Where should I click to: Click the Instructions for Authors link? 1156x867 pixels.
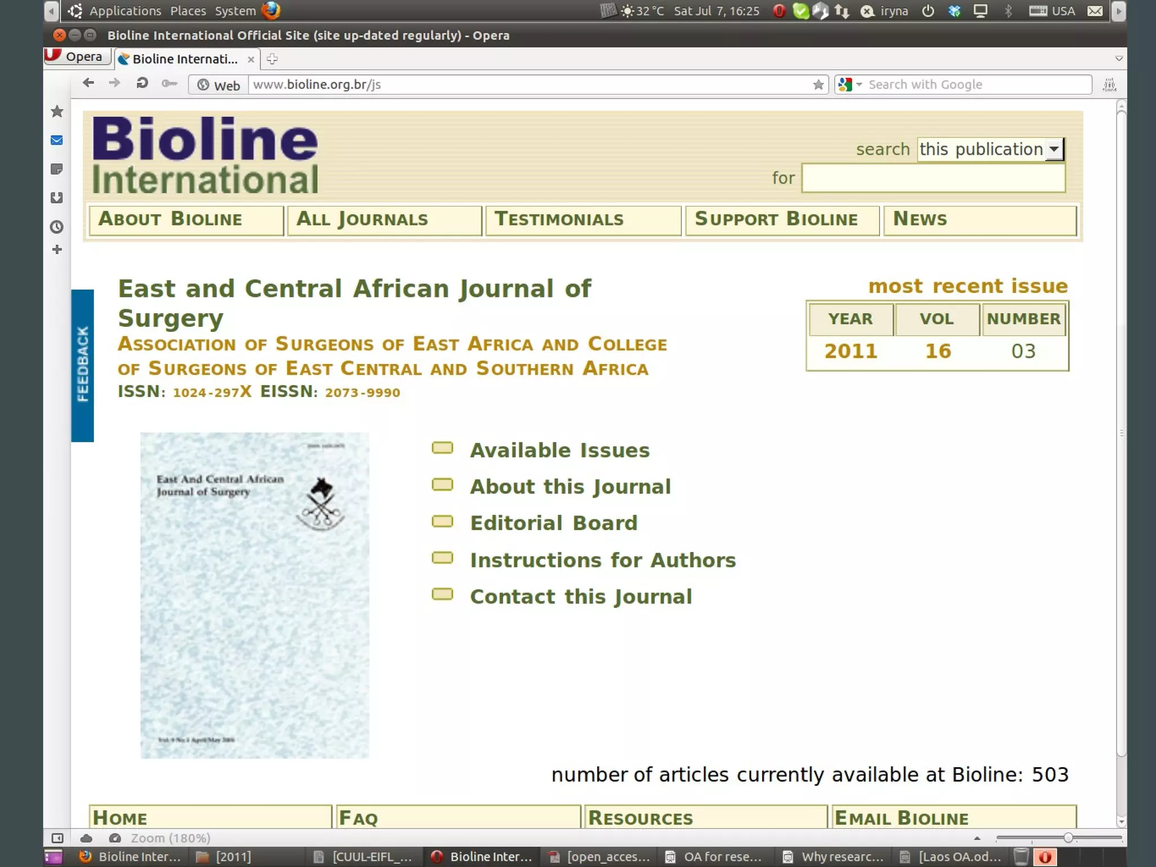pos(603,561)
